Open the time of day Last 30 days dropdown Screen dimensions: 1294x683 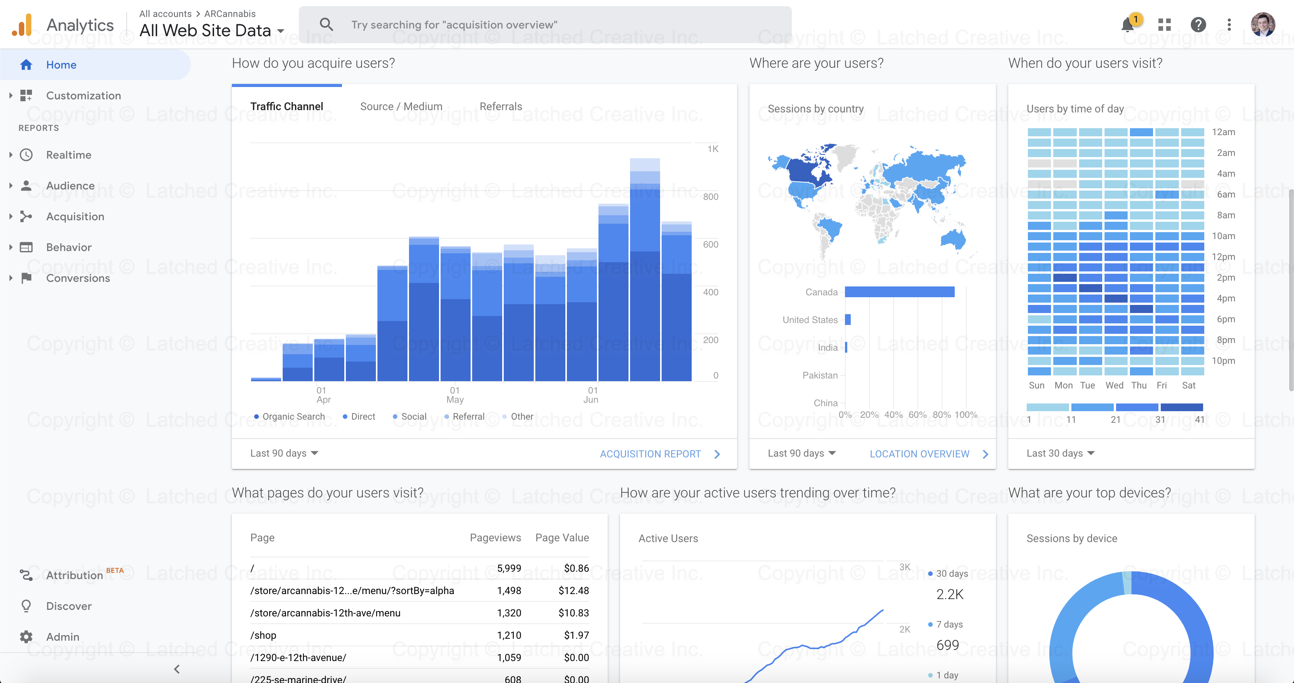1060,453
